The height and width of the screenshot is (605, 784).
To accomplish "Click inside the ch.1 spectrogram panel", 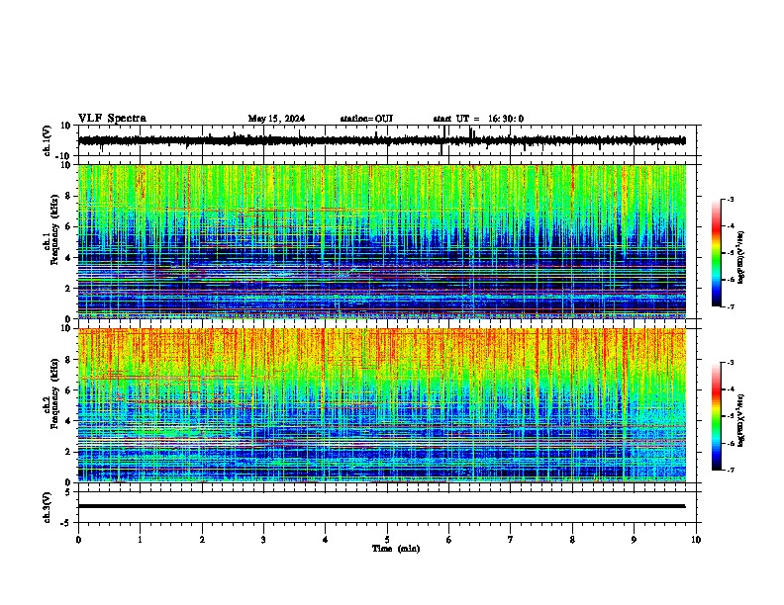I will [381, 241].
